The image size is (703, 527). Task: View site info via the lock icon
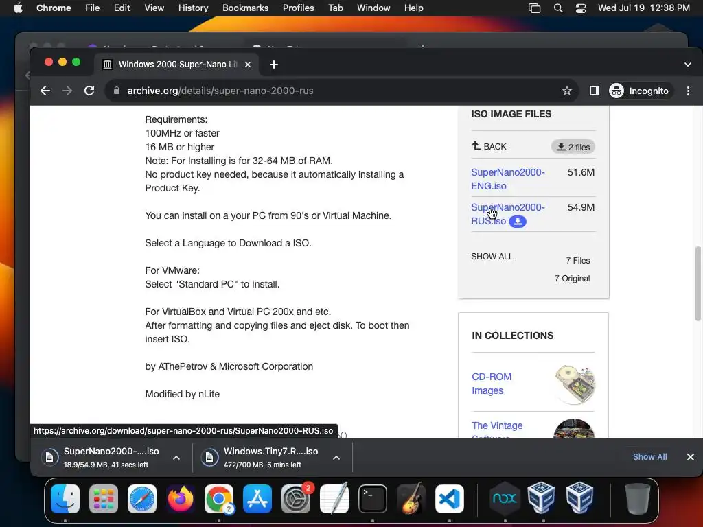[117, 91]
